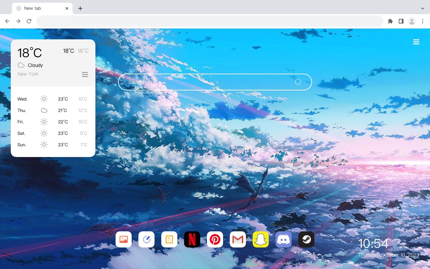
Task: Go forward in browser history
Action: [x=18, y=21]
